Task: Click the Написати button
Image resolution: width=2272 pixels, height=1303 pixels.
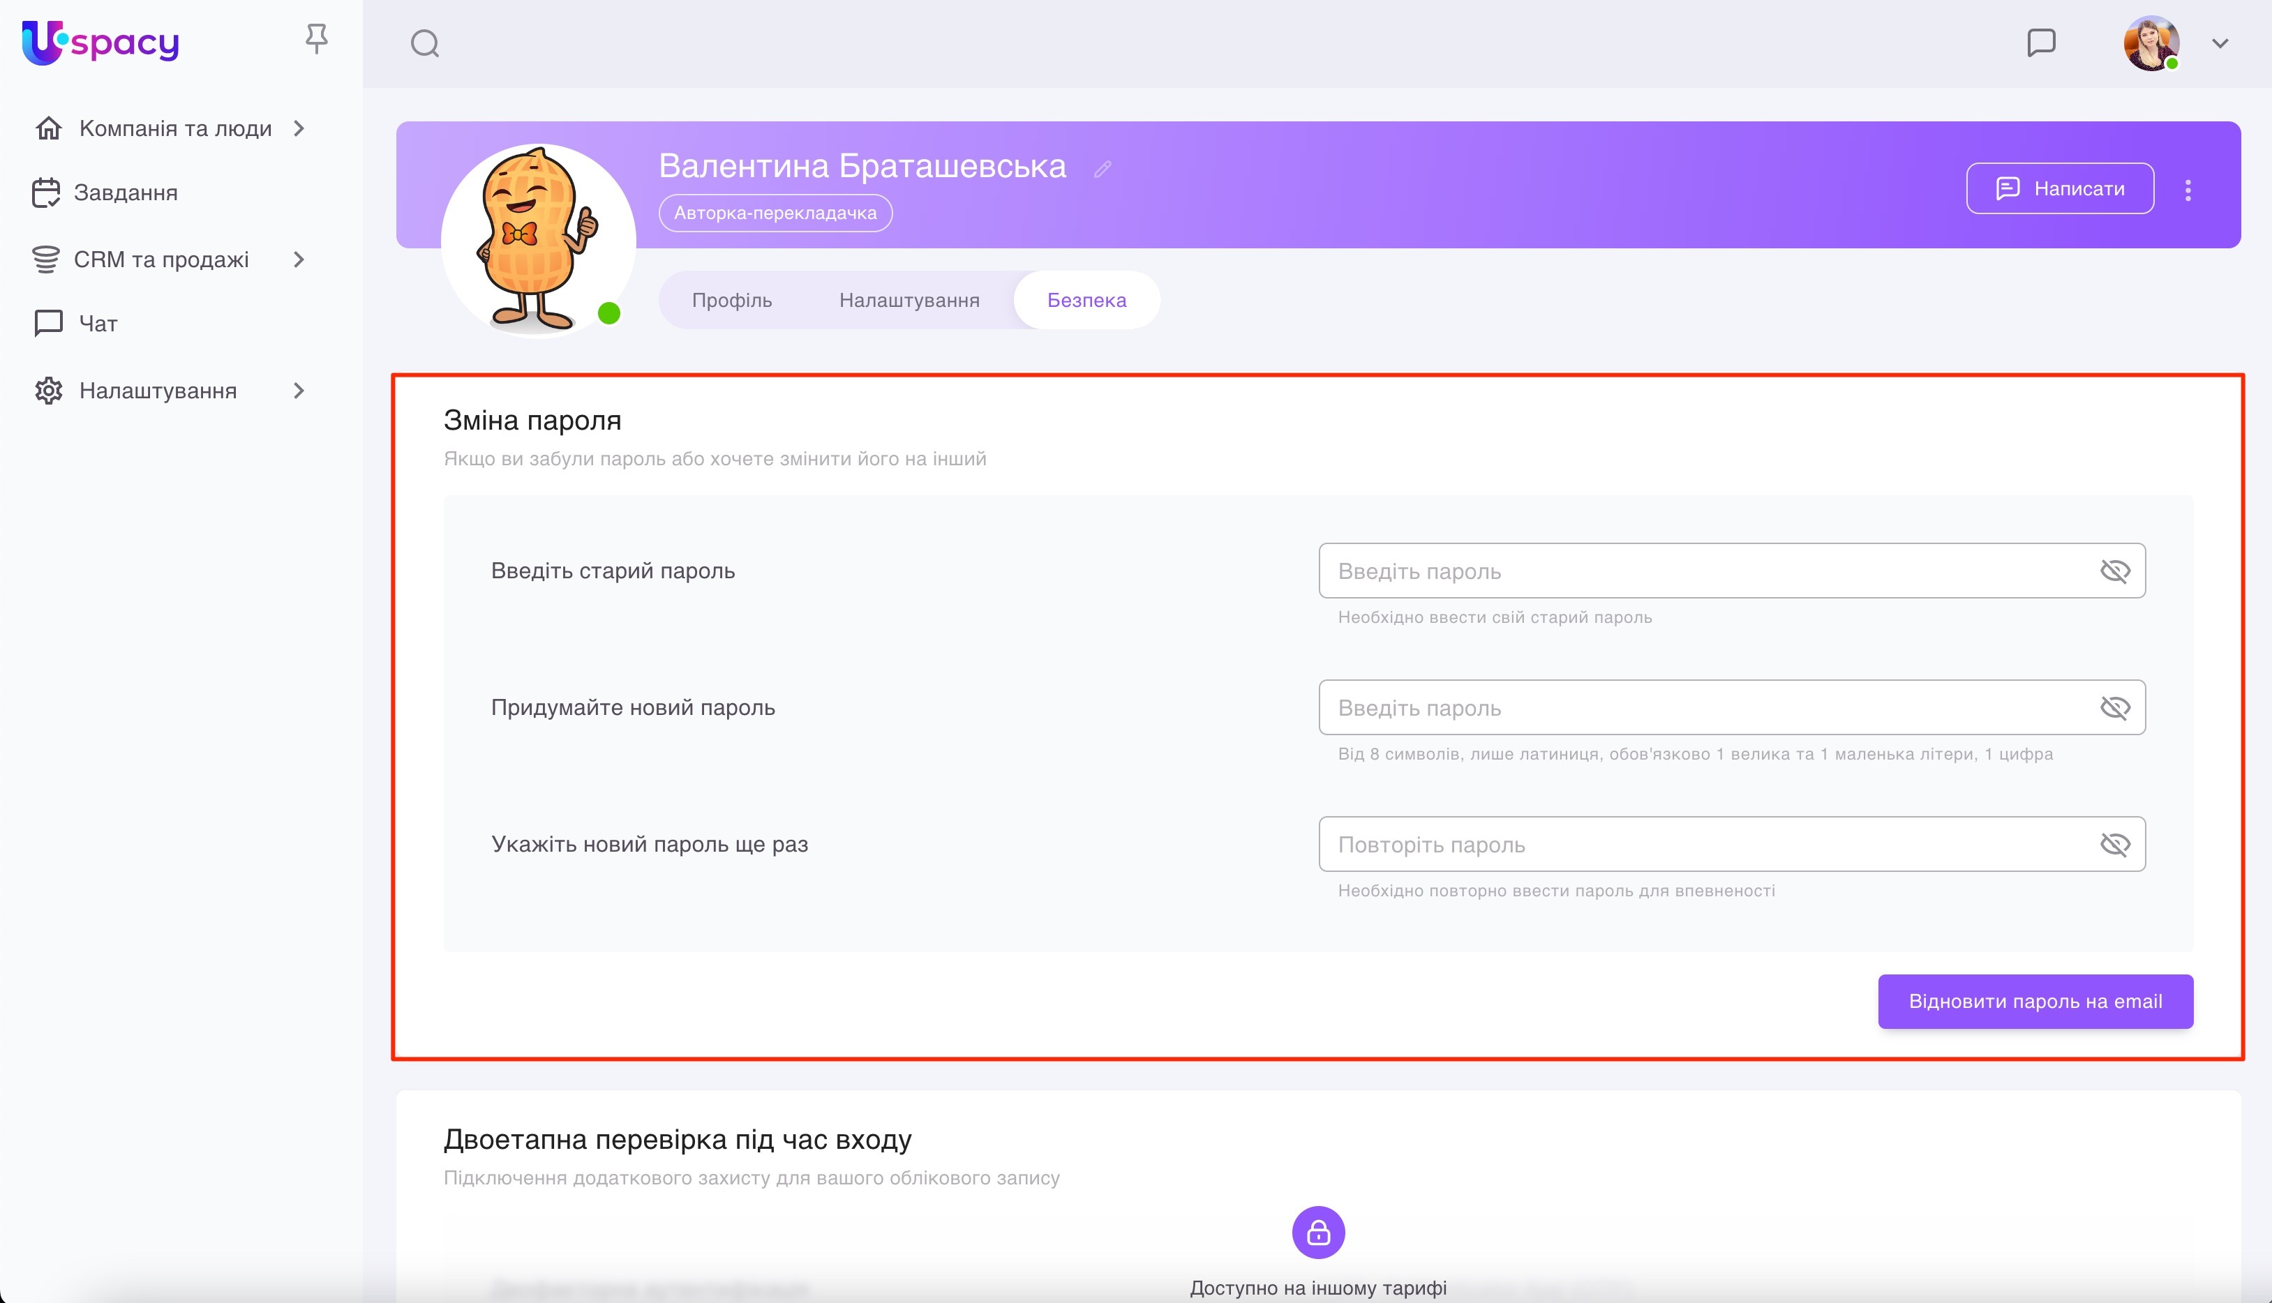Action: click(2059, 188)
